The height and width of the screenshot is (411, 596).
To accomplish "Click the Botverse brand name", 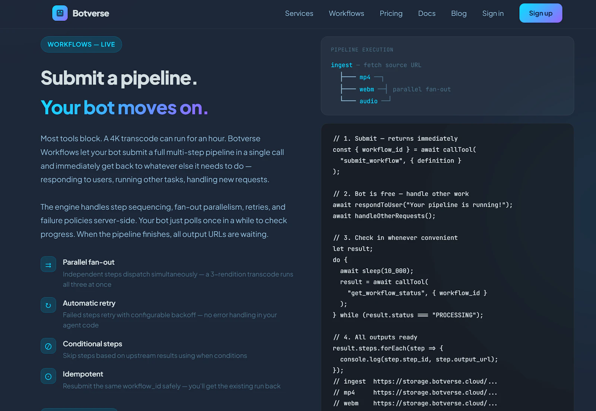I will point(91,13).
